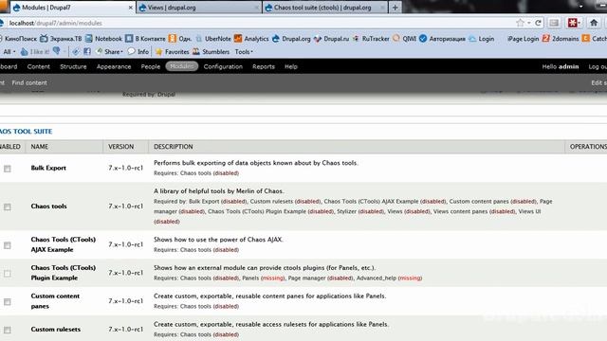Open the КиноПоиск bookmark
Viewport: 607px width, 341px height.
(18, 39)
